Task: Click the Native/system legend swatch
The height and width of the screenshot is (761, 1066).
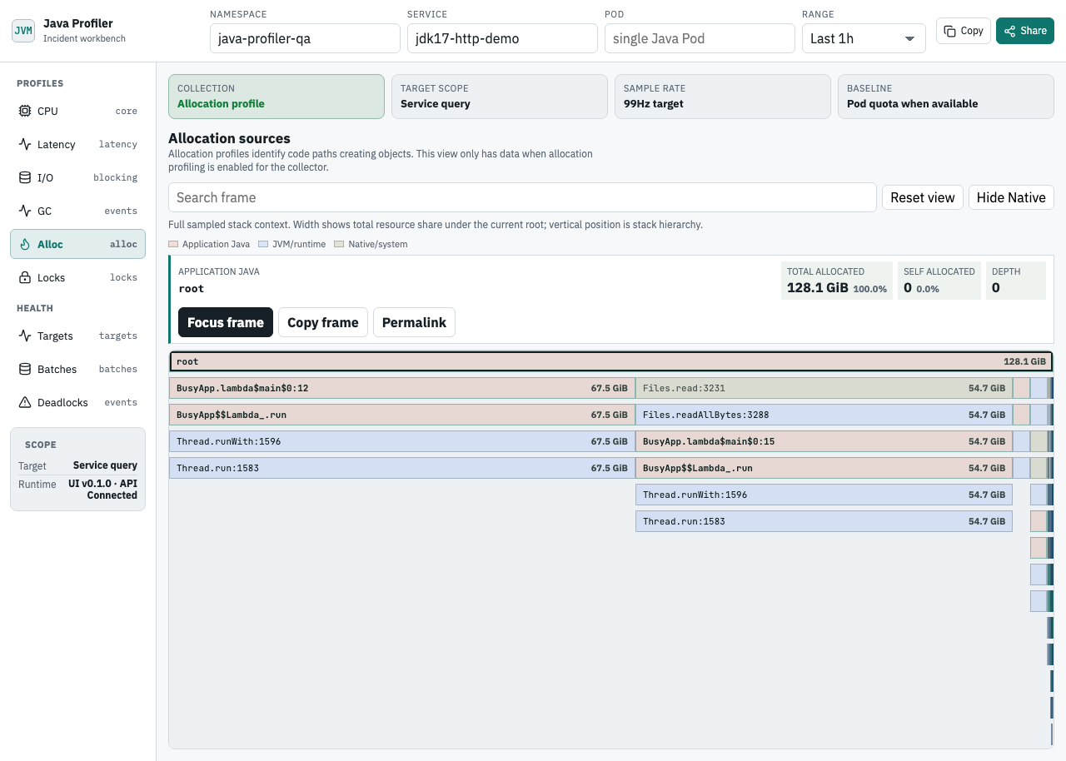Action: click(x=339, y=244)
